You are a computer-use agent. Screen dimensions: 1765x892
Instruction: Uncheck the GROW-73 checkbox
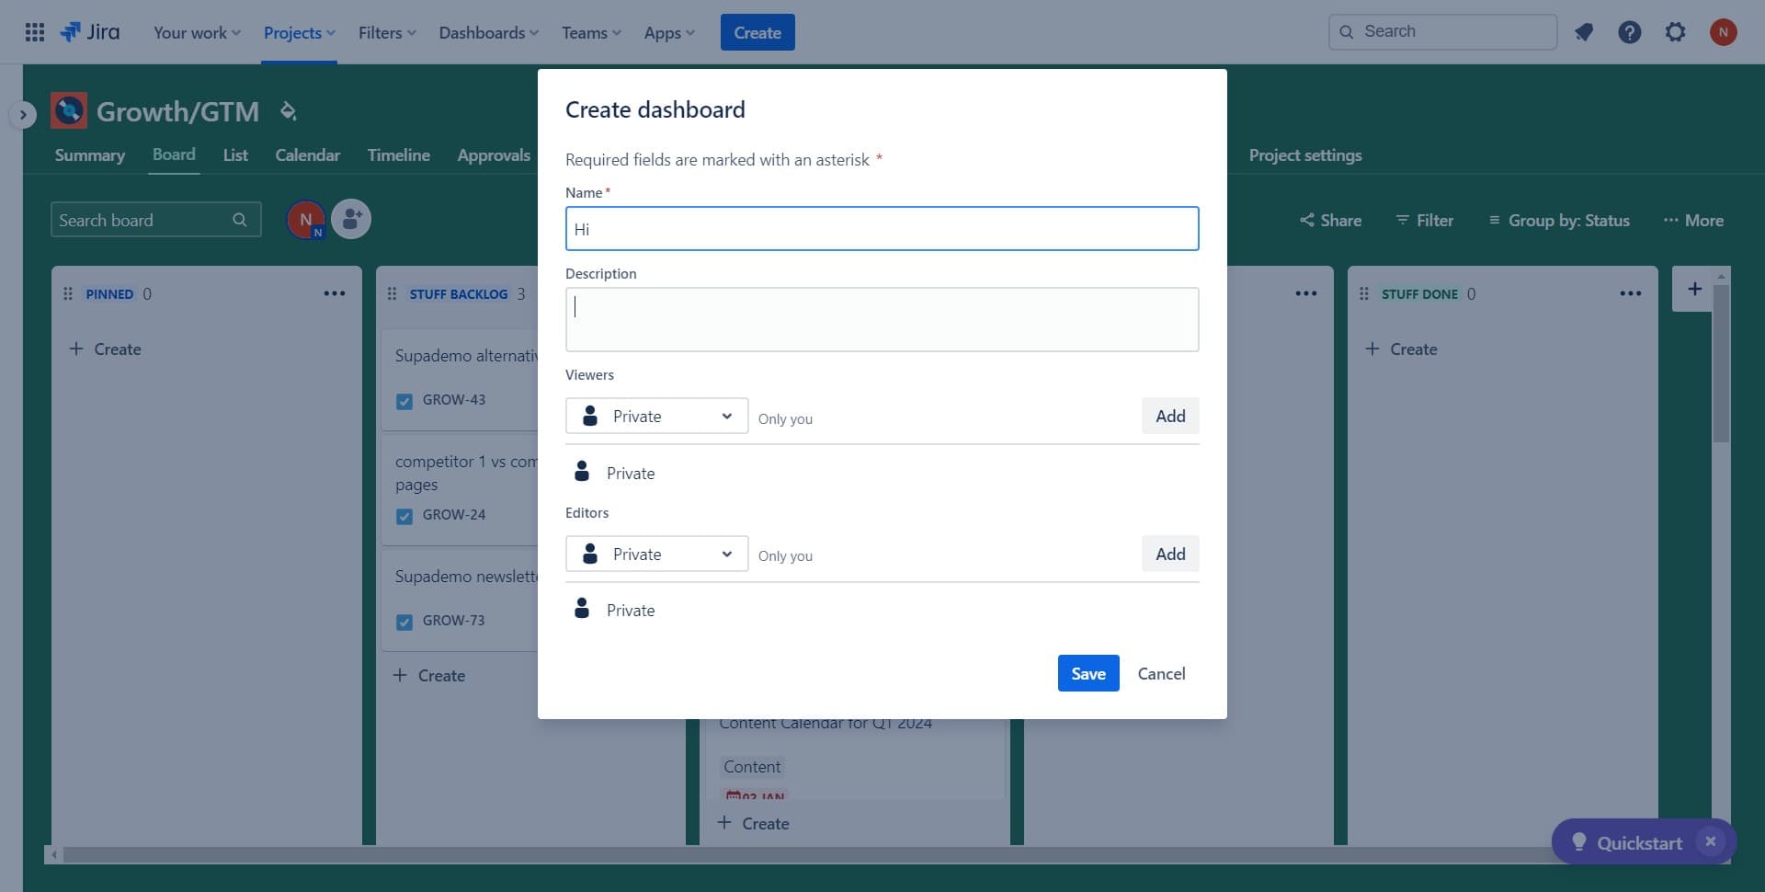(404, 622)
